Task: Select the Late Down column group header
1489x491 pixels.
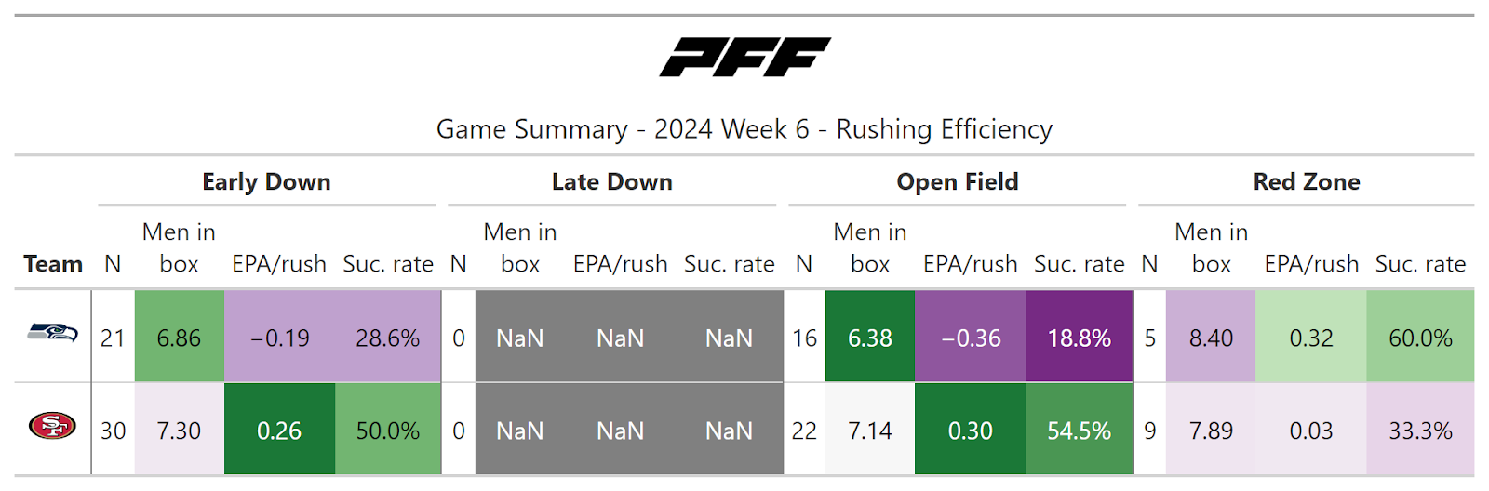Action: pyautogui.click(x=611, y=182)
